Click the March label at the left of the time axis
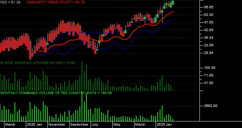 tap(10, 125)
